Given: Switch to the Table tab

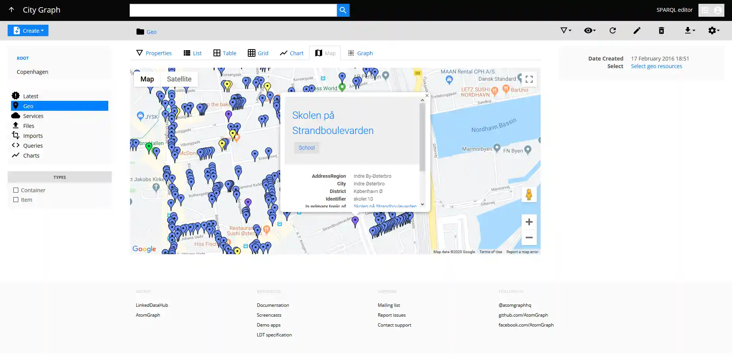Looking at the screenshot, I should coord(225,53).
